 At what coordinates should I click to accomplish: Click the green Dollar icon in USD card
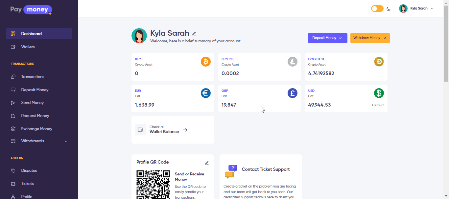[x=379, y=93]
